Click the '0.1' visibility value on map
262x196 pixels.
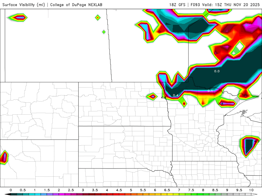[210, 91]
